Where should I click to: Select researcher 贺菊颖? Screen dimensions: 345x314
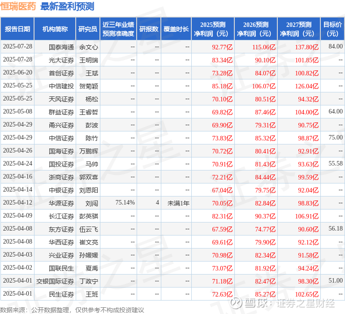coord(89,86)
